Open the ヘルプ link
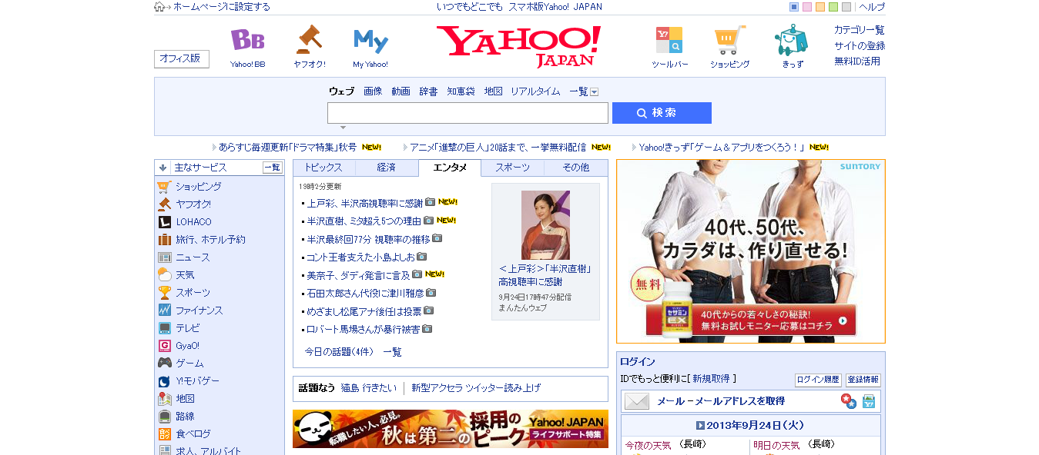Image resolution: width=1039 pixels, height=455 pixels. tap(872, 7)
